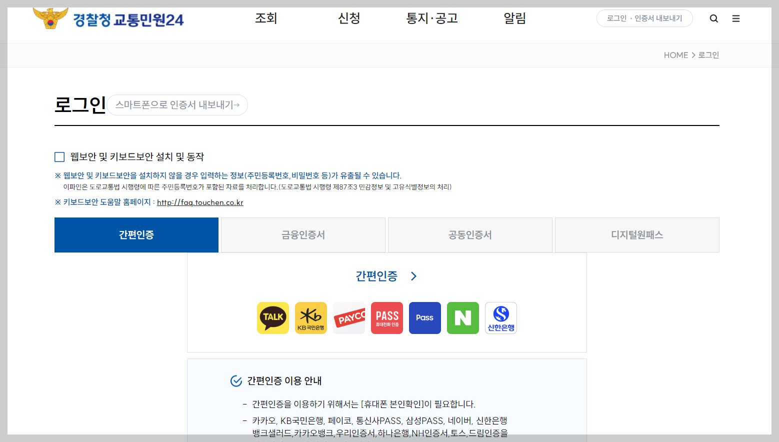Viewport: 779px width, 442px height.
Task: Open the hamburger menu icon
Action: point(735,18)
